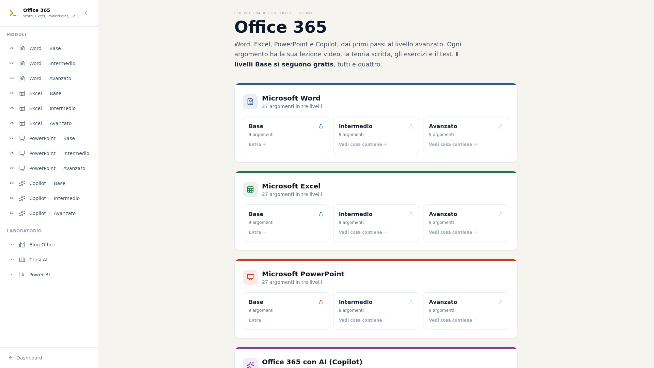Open Word — Avanzato module in sidebar
Viewport: 654px width, 368px height.
[49, 78]
